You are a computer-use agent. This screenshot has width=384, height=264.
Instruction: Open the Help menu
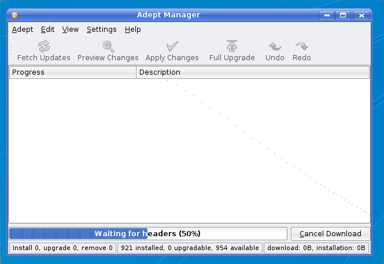(132, 30)
